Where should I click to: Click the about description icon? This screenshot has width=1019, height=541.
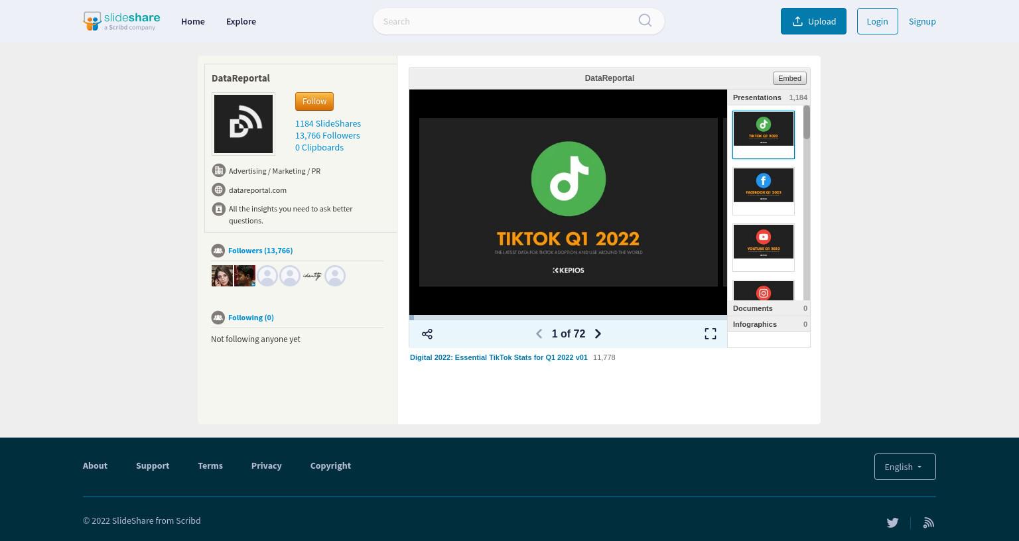coord(218,209)
